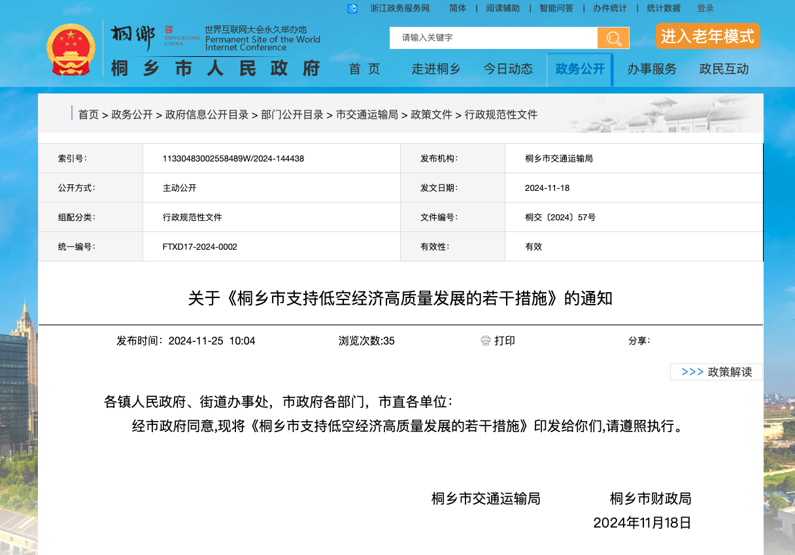Open the 智能问答 smart Q&A page
Image resolution: width=795 pixels, height=555 pixels.
(x=556, y=8)
